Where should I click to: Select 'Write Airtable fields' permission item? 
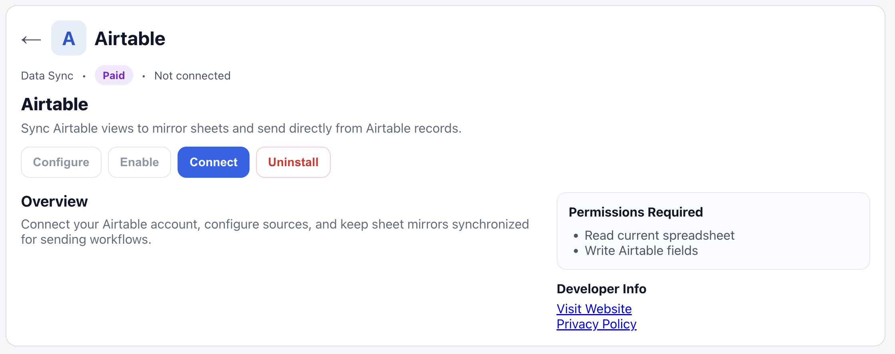pyautogui.click(x=641, y=251)
